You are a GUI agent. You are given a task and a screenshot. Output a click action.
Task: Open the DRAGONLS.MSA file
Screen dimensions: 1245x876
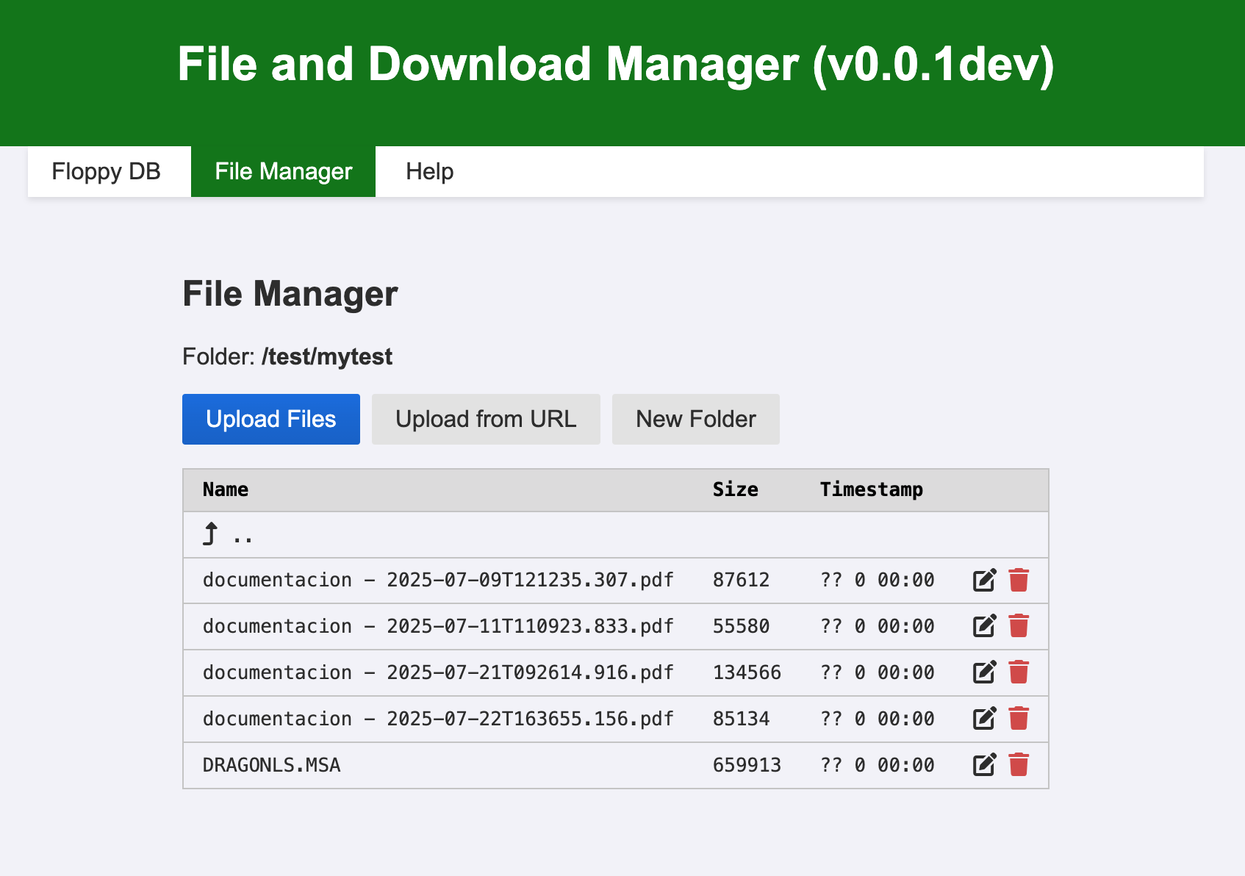click(x=272, y=765)
